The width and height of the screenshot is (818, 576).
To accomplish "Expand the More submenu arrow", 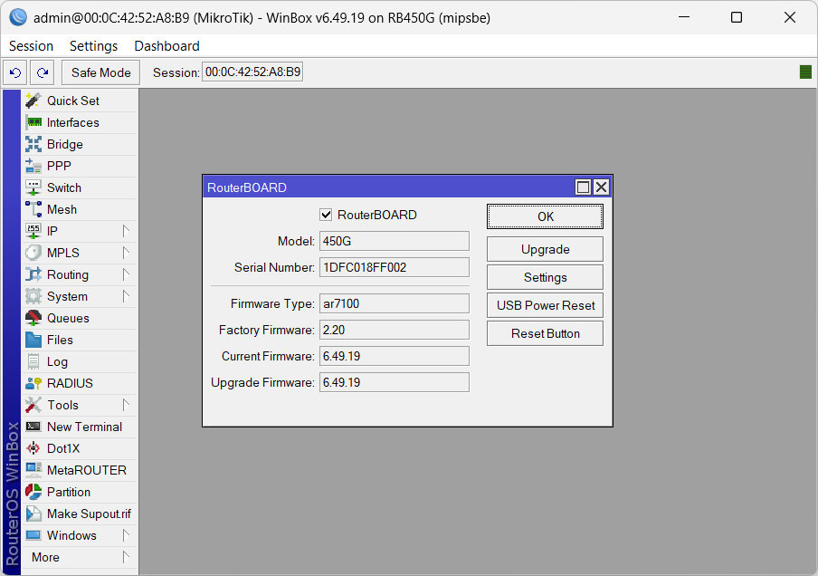I will [x=125, y=557].
